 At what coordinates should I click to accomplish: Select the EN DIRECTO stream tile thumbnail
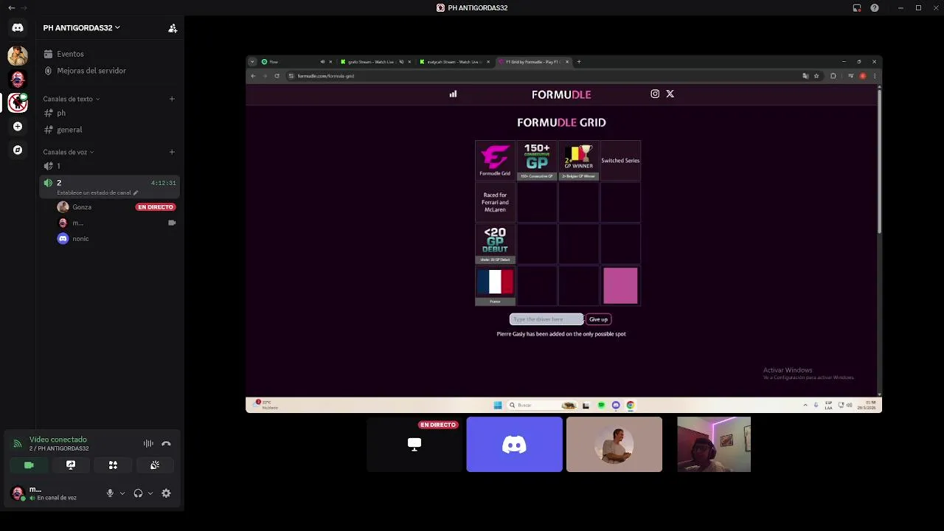[x=414, y=444]
